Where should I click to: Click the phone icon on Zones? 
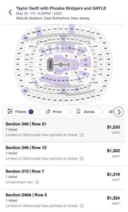[x=78, y=112]
